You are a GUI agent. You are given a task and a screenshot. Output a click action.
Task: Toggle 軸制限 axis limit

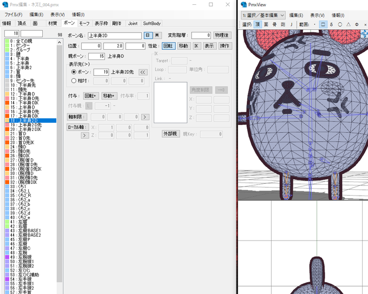coord(77,117)
